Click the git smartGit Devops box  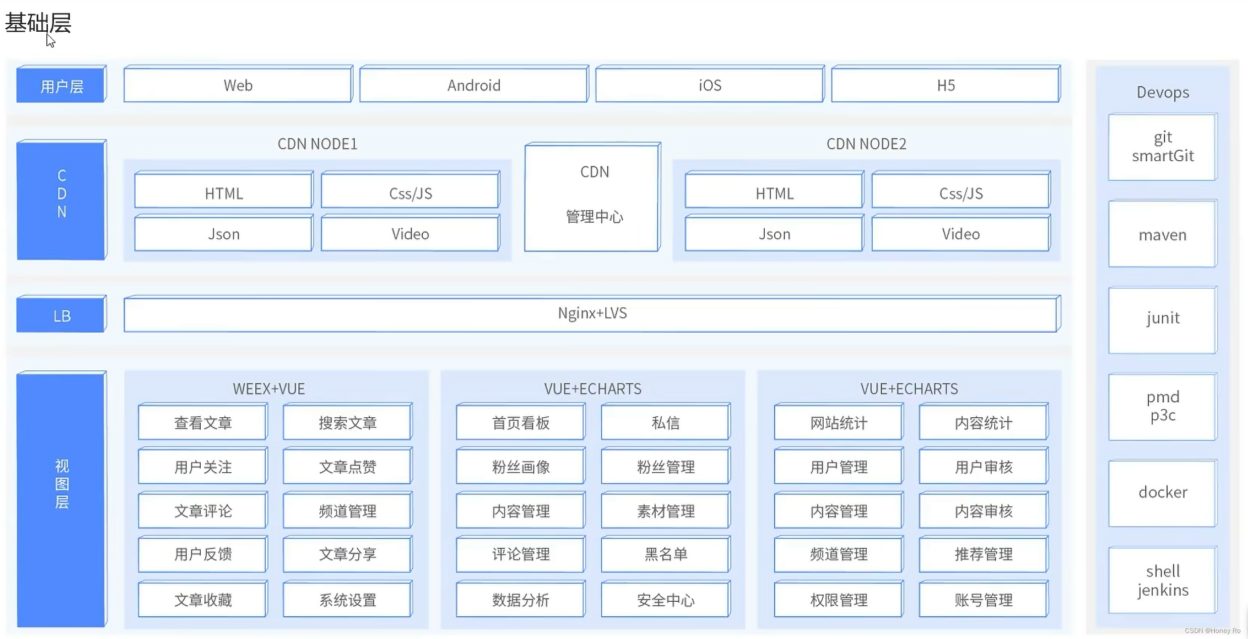pyautogui.click(x=1162, y=147)
